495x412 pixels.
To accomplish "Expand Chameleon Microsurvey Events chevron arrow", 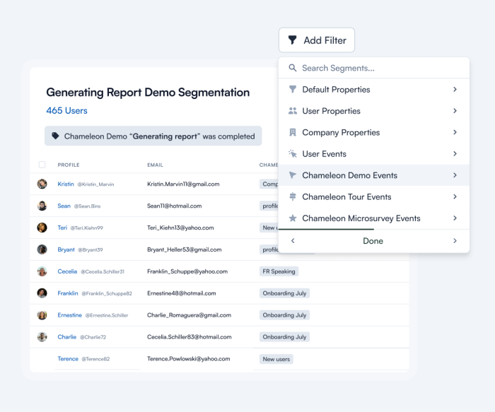I will coord(455,218).
